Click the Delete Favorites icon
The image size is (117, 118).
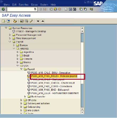26,21
